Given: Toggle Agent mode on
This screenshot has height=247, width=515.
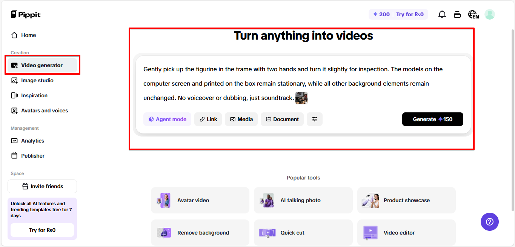Looking at the screenshot, I should pyautogui.click(x=167, y=119).
